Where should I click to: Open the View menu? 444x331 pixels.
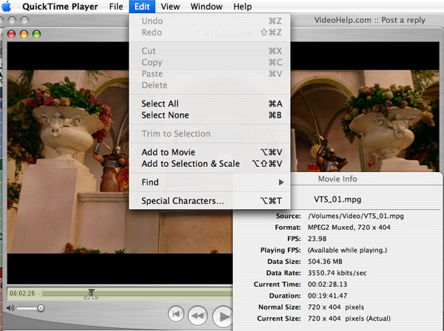click(170, 7)
